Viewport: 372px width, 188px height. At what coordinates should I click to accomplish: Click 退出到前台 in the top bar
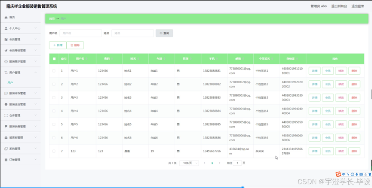coord(339,6)
